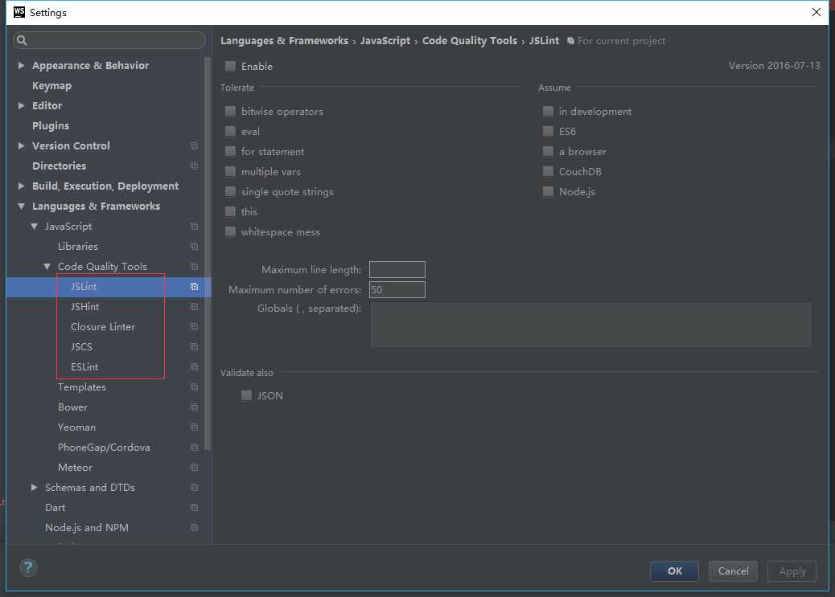The image size is (835, 597).
Task: Tick the eval checkbox
Action: coord(230,132)
